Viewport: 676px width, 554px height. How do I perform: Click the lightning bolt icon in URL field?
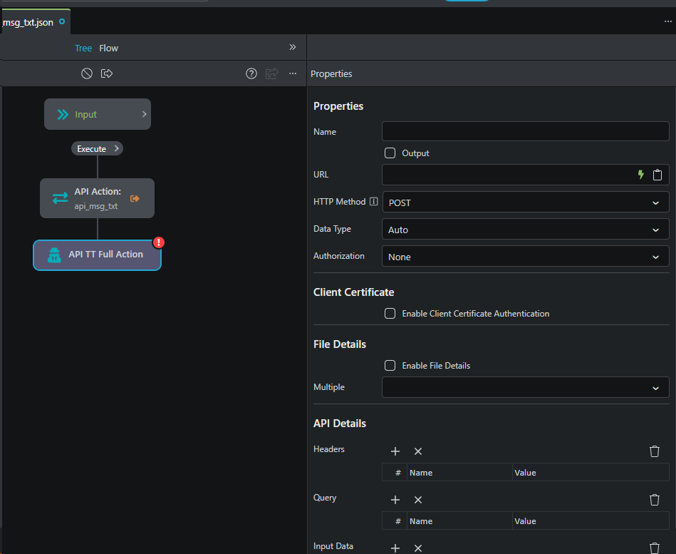point(640,175)
